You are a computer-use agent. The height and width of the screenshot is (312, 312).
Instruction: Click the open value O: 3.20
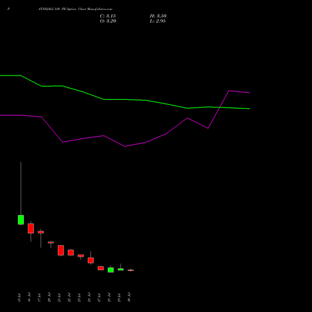(x=108, y=21)
